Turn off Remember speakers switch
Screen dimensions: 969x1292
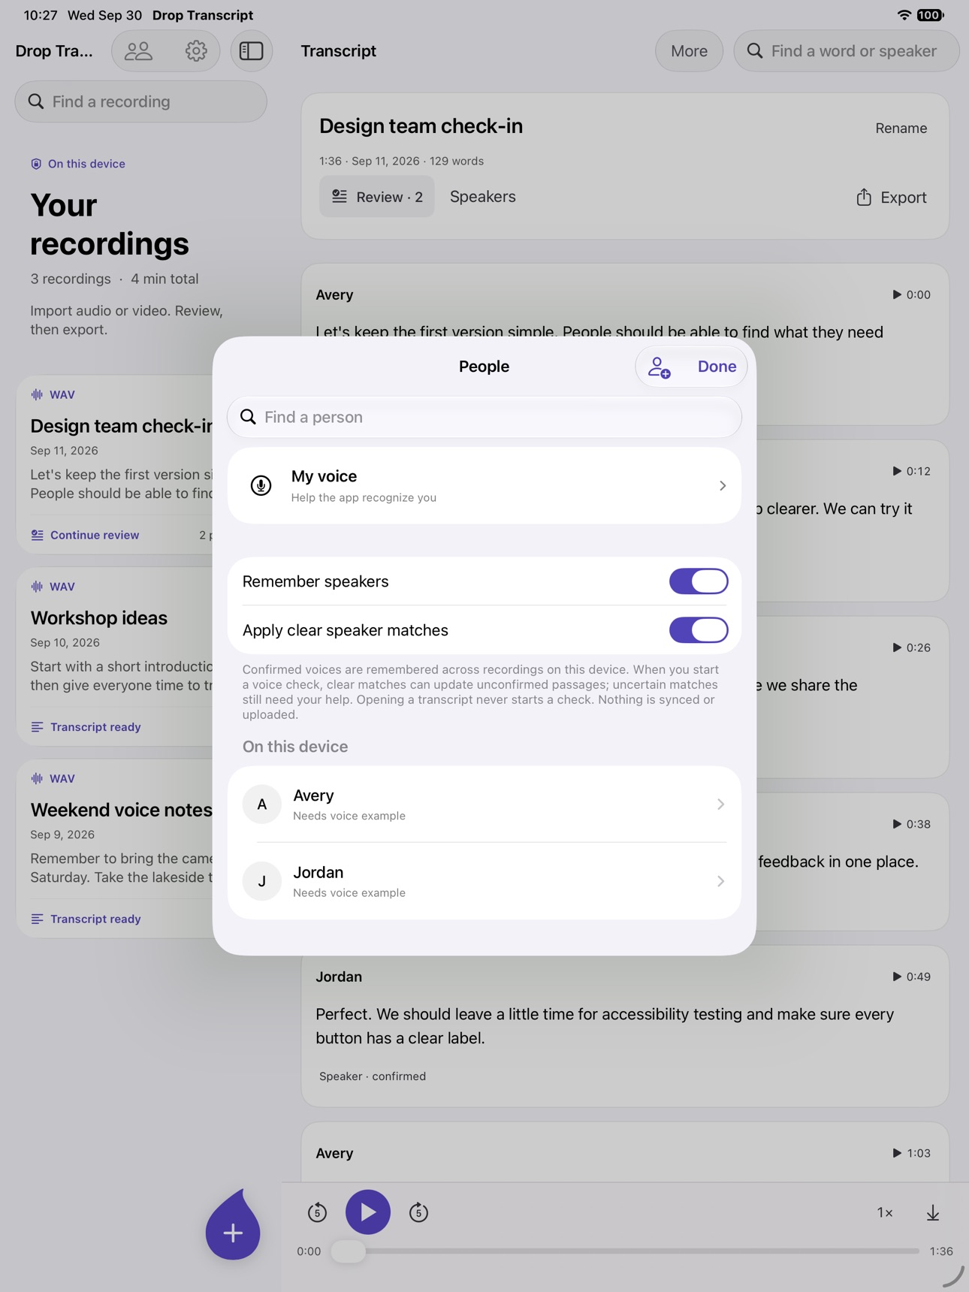699,581
